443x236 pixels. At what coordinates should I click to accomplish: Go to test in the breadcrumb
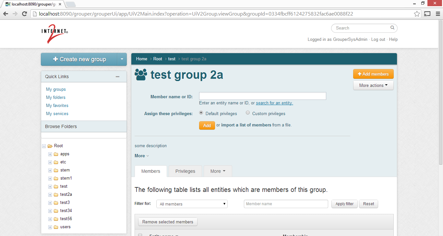click(x=172, y=59)
